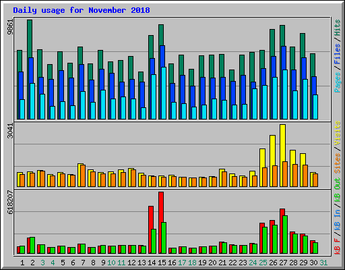Click the red kB F bar for day 14
Viewport: 345px width, 270px height.
click(x=151, y=217)
